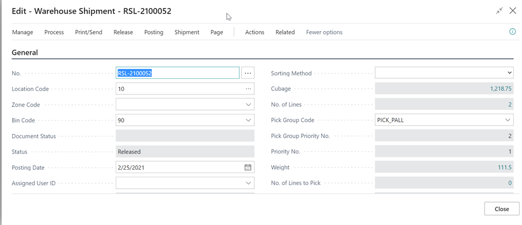Open lookup ellipsis beside the No. field

tap(247, 73)
